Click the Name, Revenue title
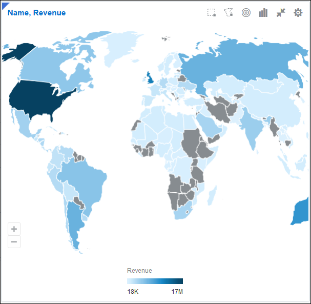Viewport: 311px width, 304px height. coord(37,13)
